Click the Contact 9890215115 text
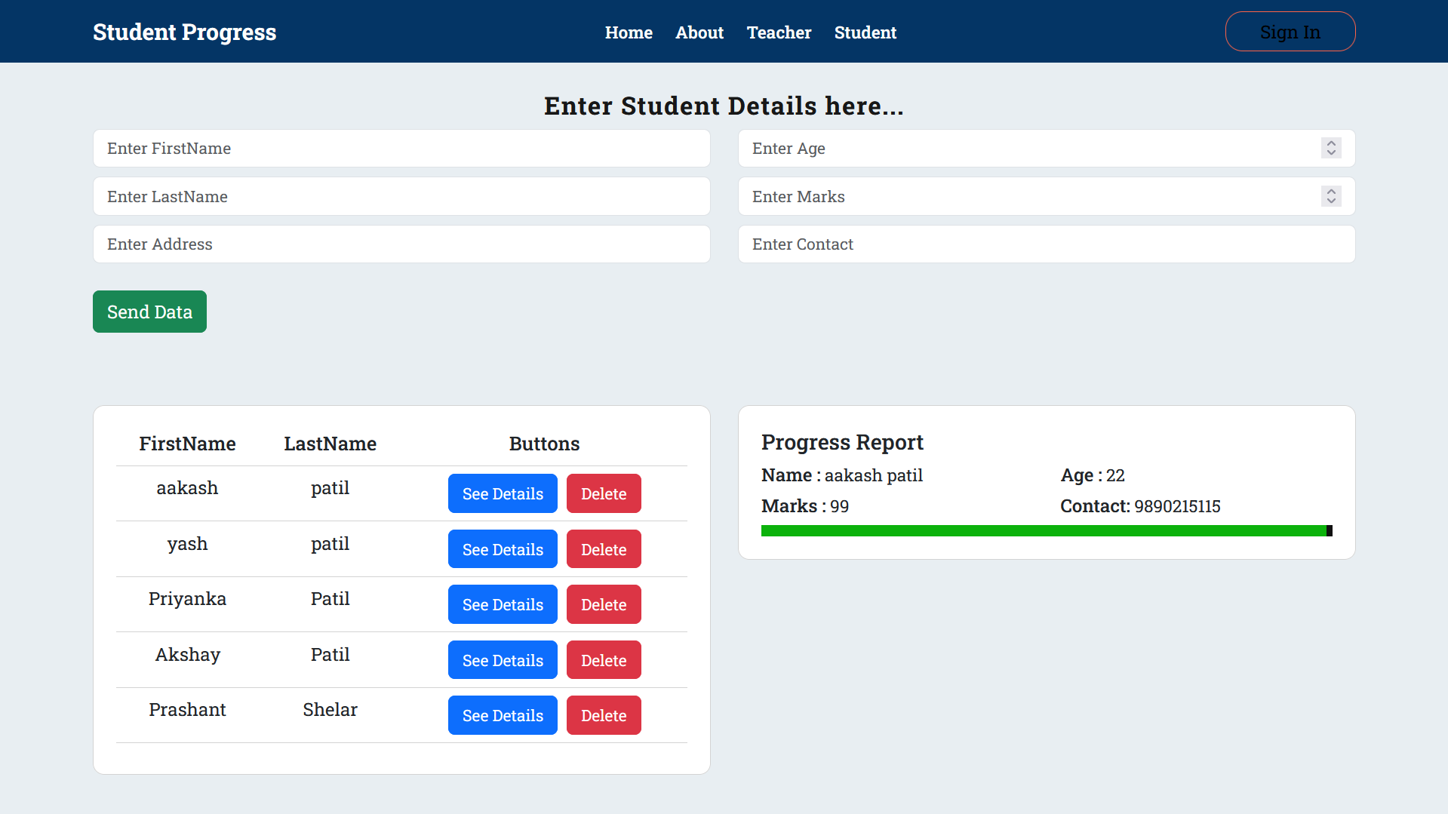This screenshot has width=1448, height=814. (1140, 506)
